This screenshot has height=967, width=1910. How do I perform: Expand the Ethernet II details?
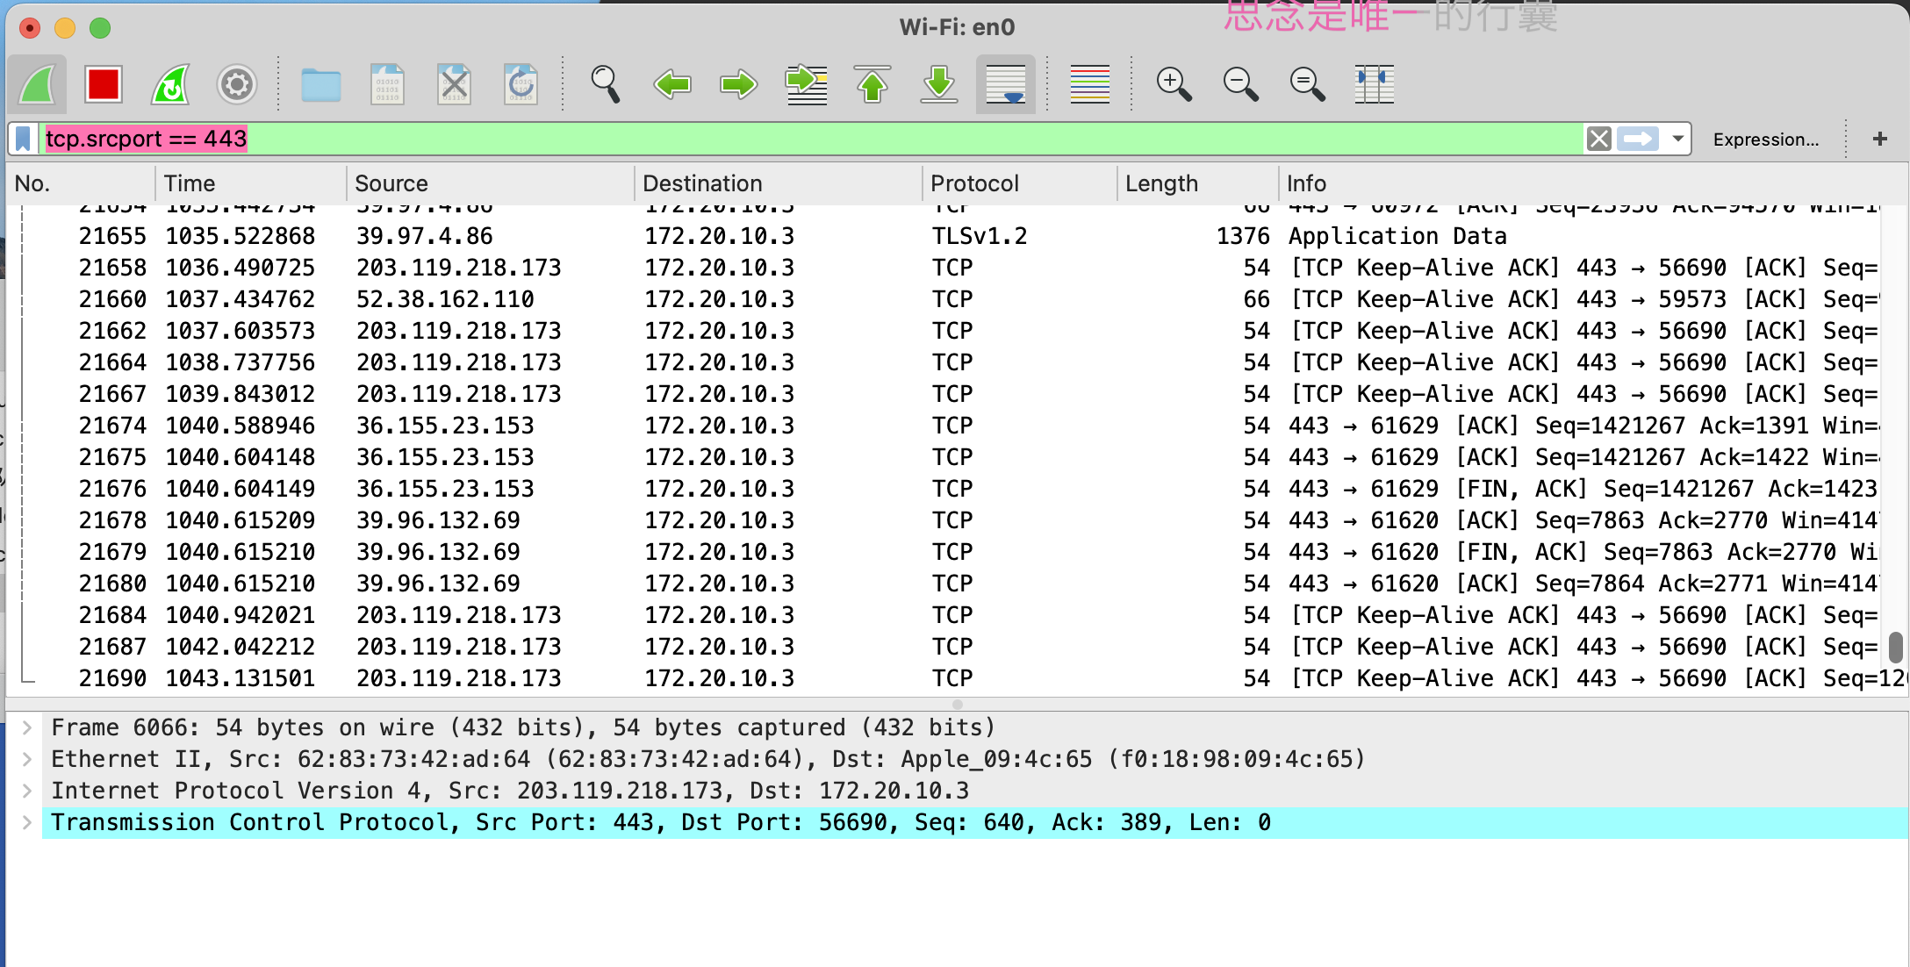coord(27,759)
